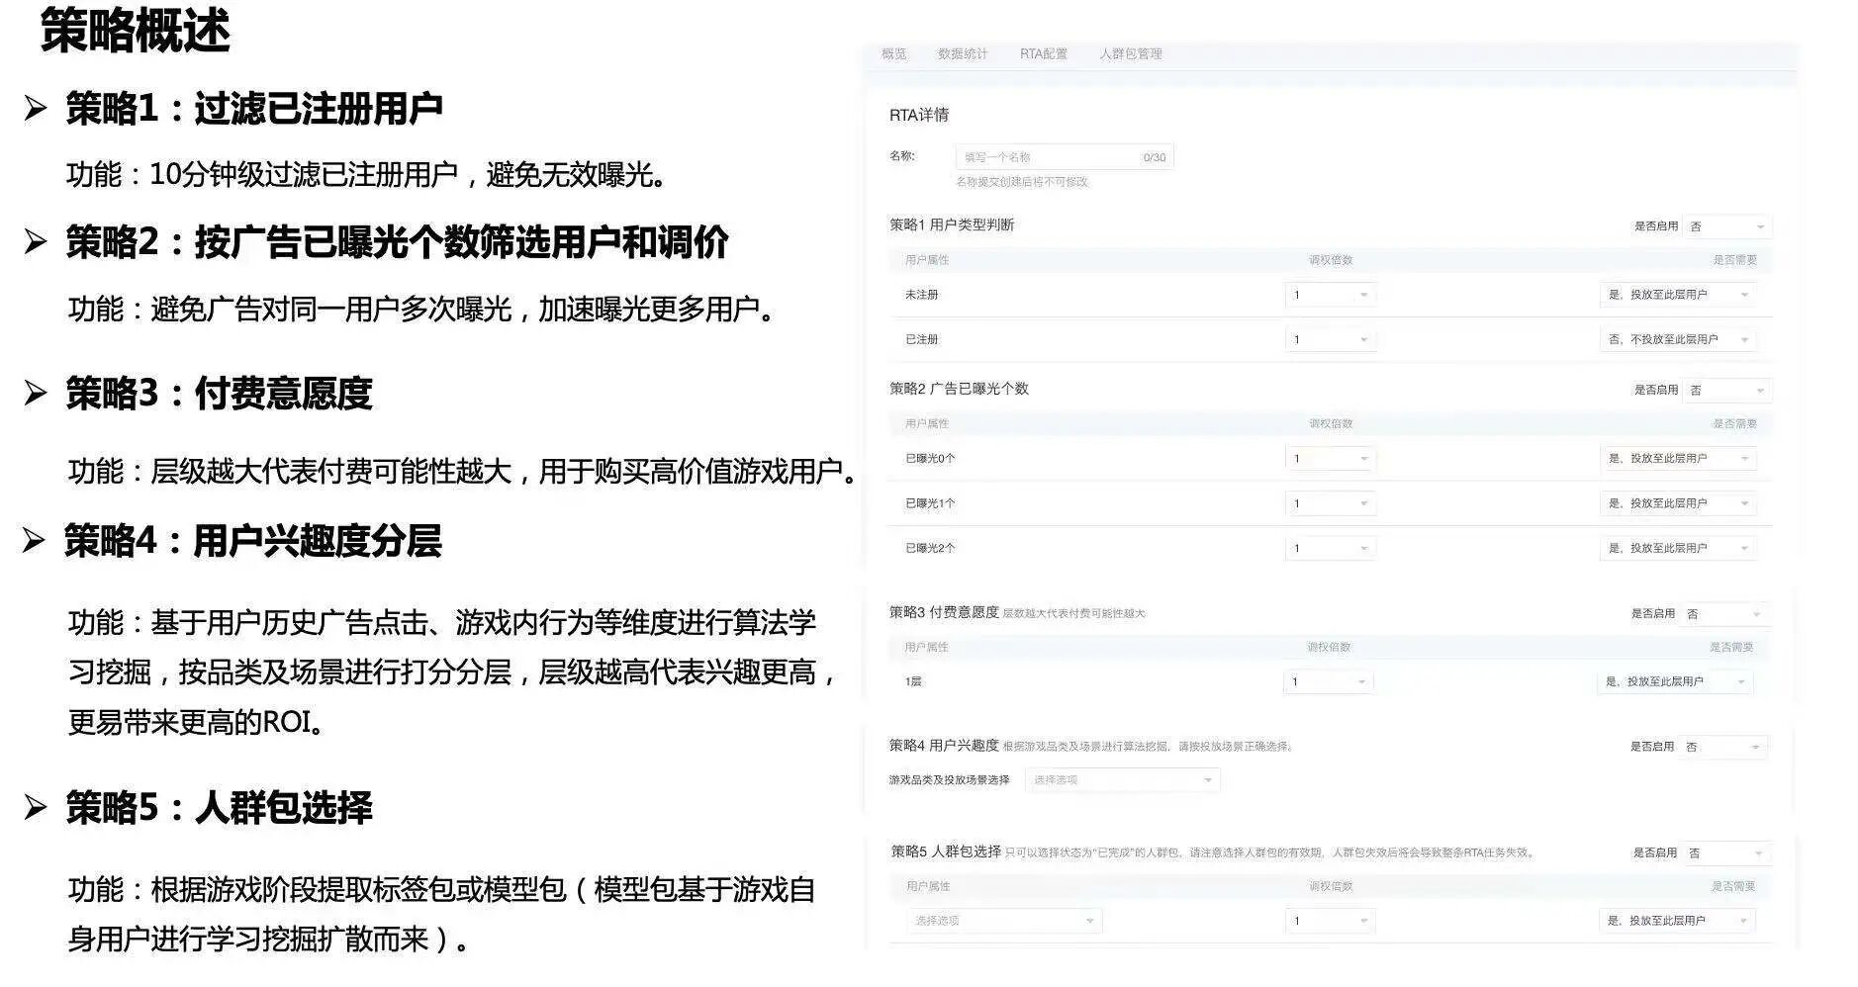The image size is (1858, 987).
Task: Click the 名称提交创建后将不可修改 hint text
Action: [x=1022, y=182]
